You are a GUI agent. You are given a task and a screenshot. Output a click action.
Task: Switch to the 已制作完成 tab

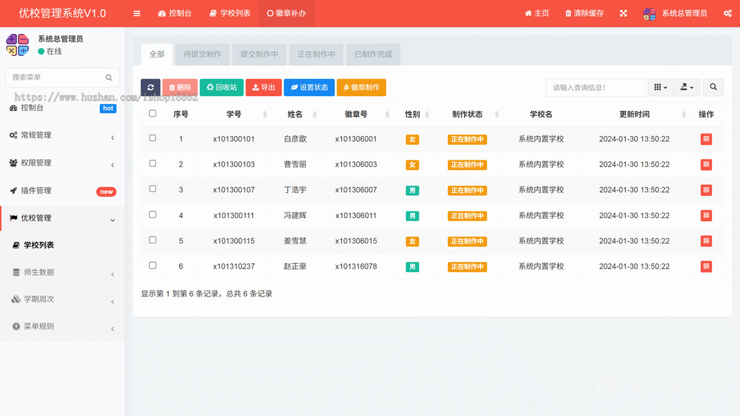point(372,54)
